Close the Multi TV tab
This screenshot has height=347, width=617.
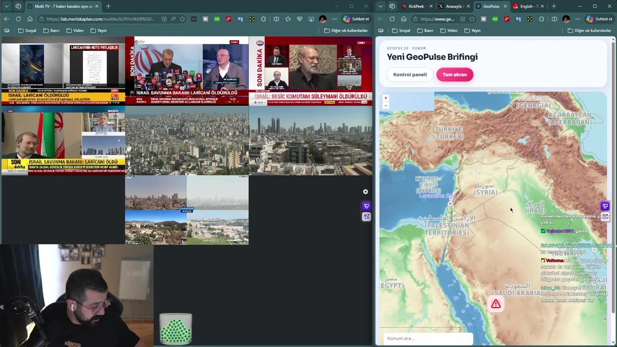tap(96, 6)
